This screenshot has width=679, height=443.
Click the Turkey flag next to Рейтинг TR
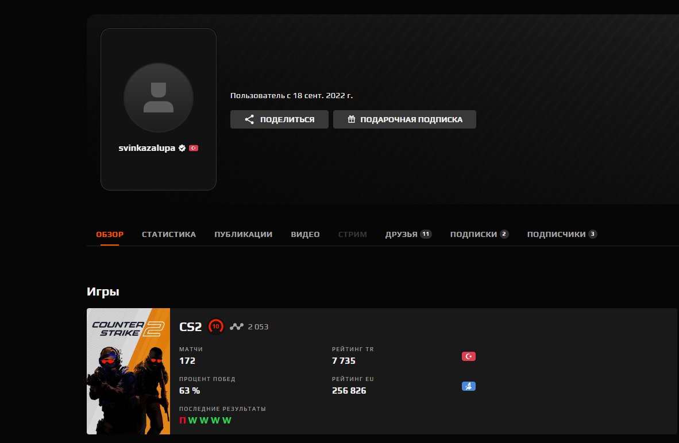[x=469, y=356]
